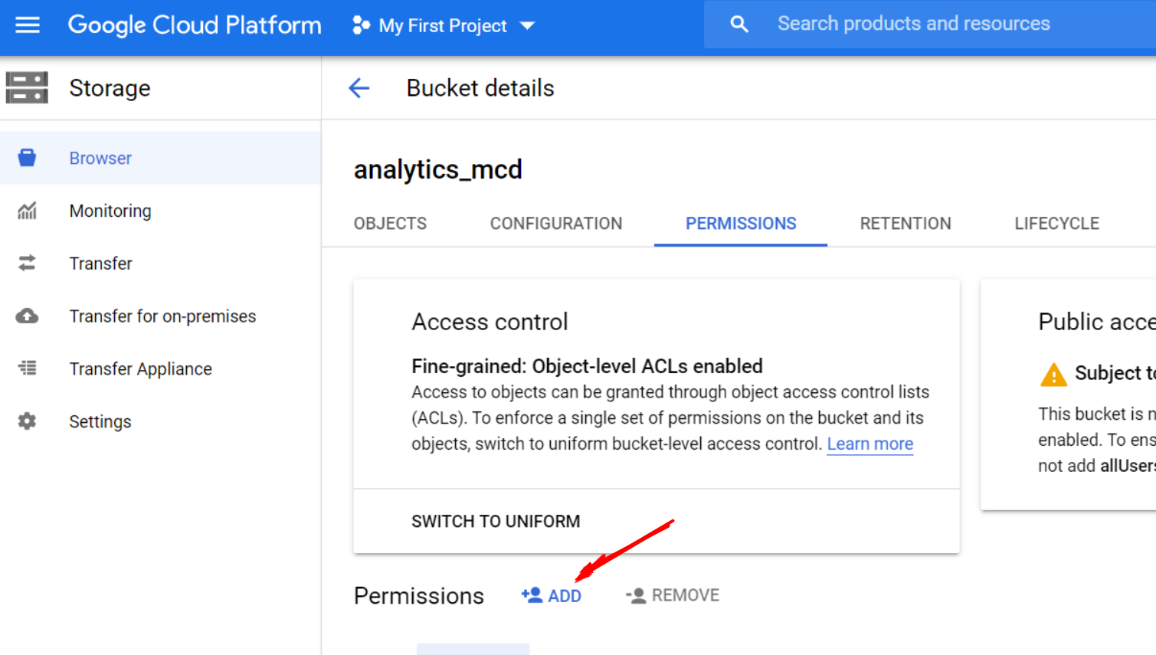Click the Monitoring chart icon
Screen dimensions: 1156x655
click(27, 211)
